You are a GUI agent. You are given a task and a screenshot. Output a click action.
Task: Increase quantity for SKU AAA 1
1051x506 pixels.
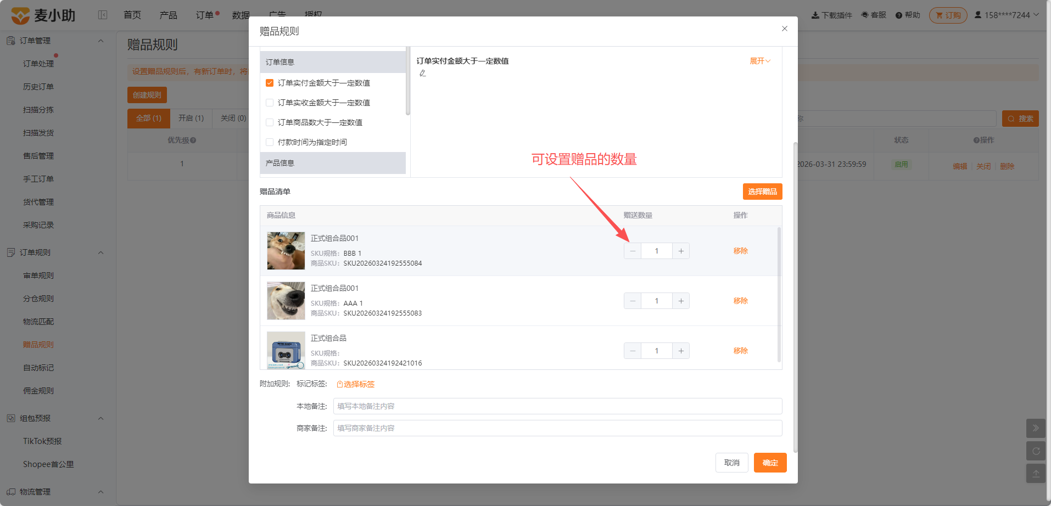pyautogui.click(x=681, y=301)
